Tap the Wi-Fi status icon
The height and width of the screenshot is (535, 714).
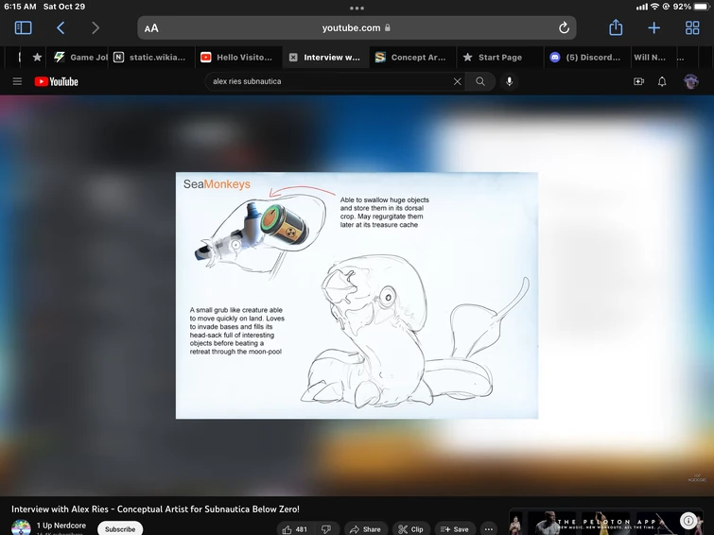(x=654, y=7)
